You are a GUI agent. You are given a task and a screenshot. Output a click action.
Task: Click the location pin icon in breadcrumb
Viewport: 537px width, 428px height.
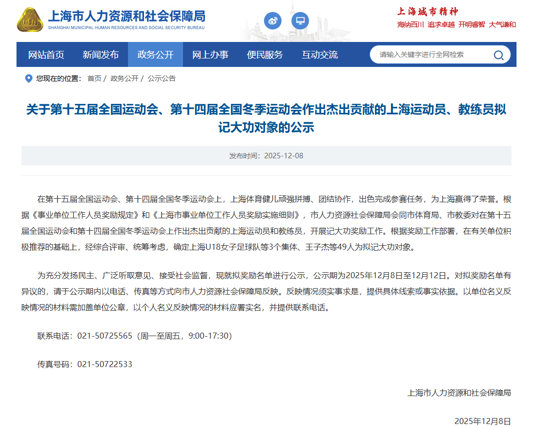tap(28, 78)
